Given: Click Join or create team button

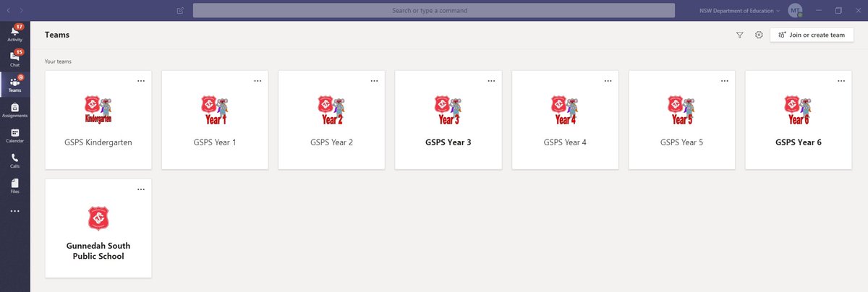Looking at the screenshot, I should click(x=812, y=35).
